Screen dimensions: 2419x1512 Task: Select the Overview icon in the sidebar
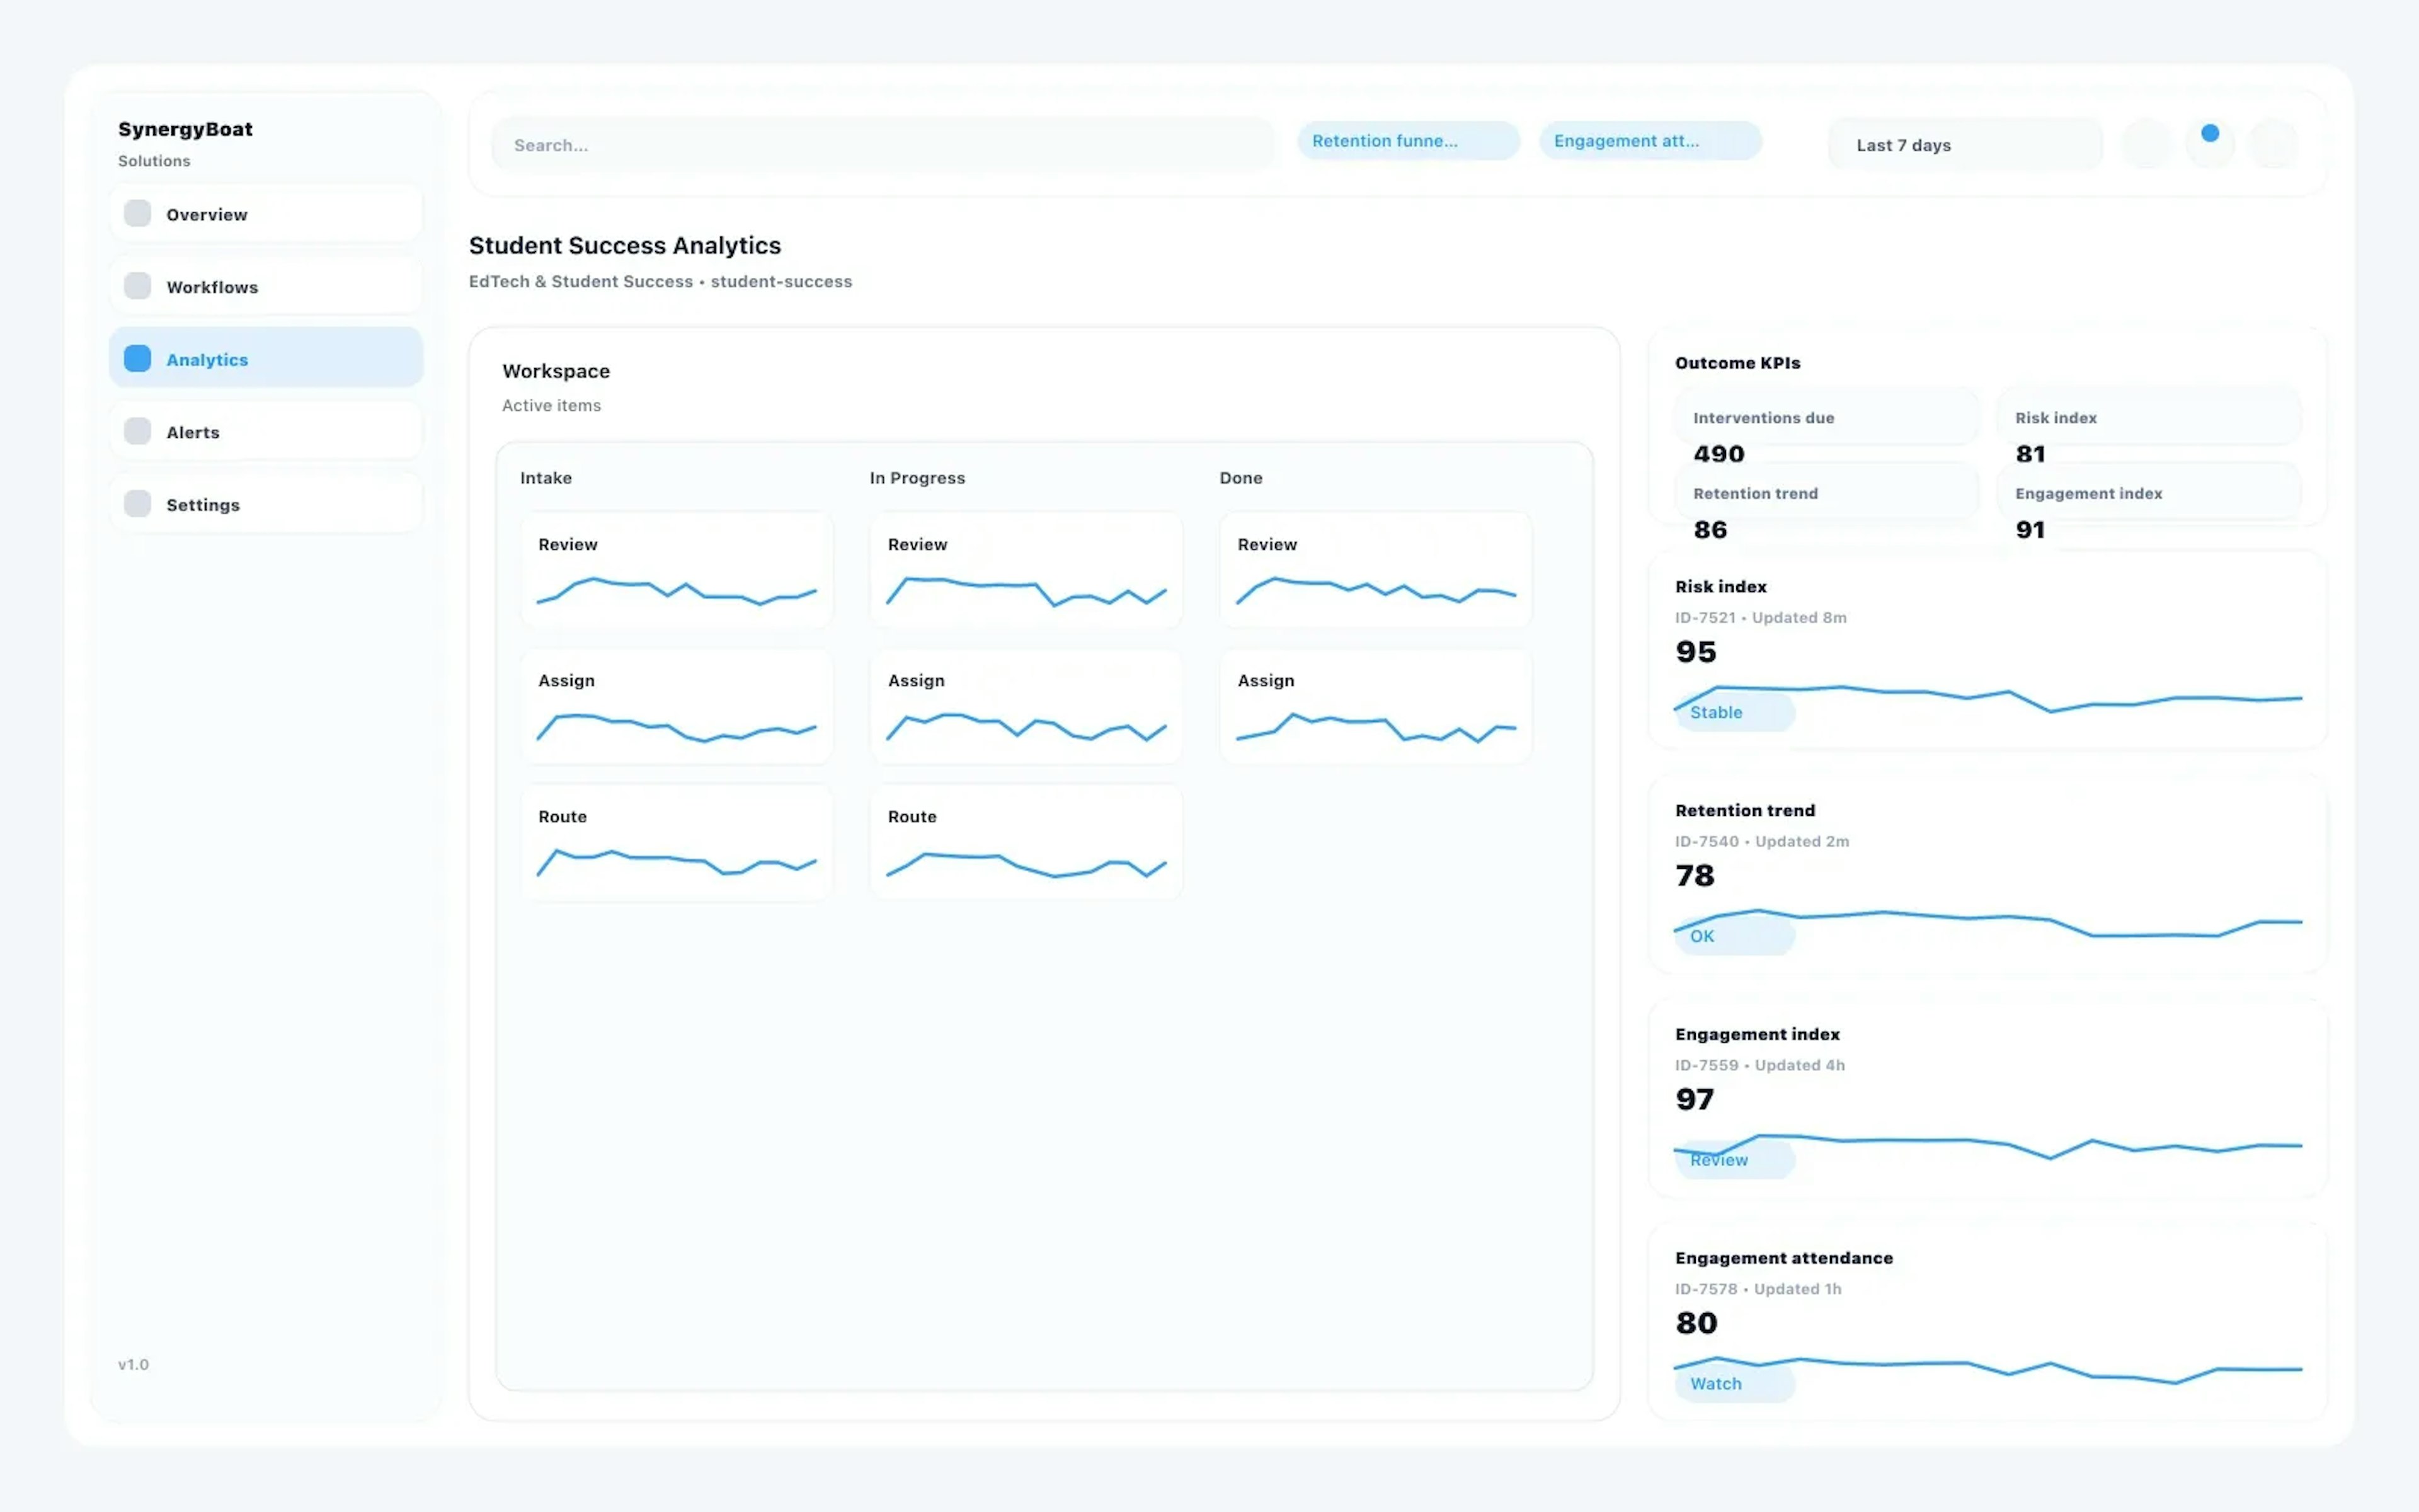[137, 213]
